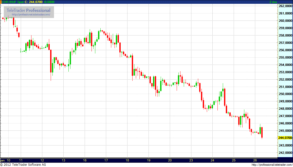The width and height of the screenshot is (293, 167).
Task: Select the 12 date label on time axis
Action: [x=42, y=160]
